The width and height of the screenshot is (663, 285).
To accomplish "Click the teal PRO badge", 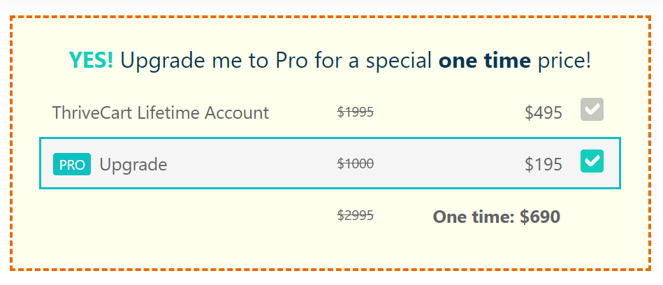I will [72, 165].
